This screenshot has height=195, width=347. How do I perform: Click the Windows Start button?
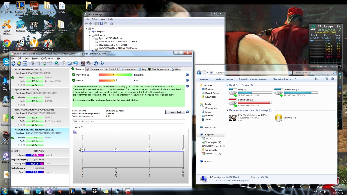point(5,191)
